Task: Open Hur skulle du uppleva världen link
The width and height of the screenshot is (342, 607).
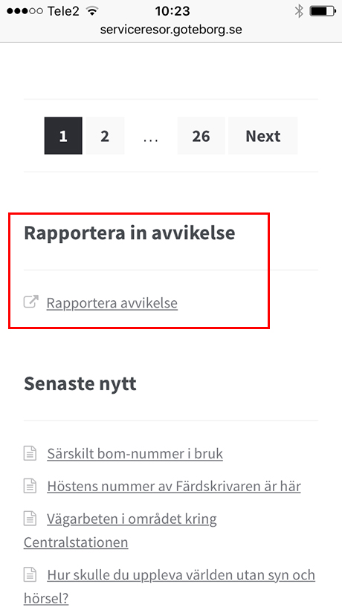Action: point(170,586)
